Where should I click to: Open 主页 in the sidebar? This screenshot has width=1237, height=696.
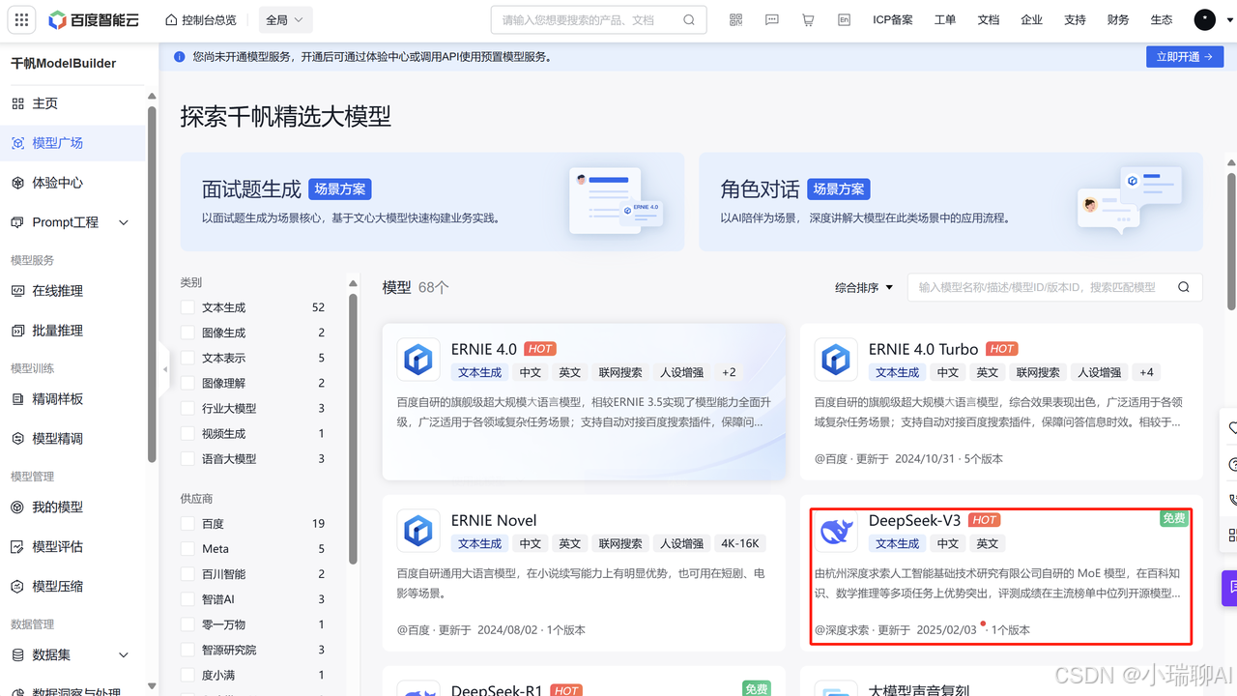click(x=72, y=103)
